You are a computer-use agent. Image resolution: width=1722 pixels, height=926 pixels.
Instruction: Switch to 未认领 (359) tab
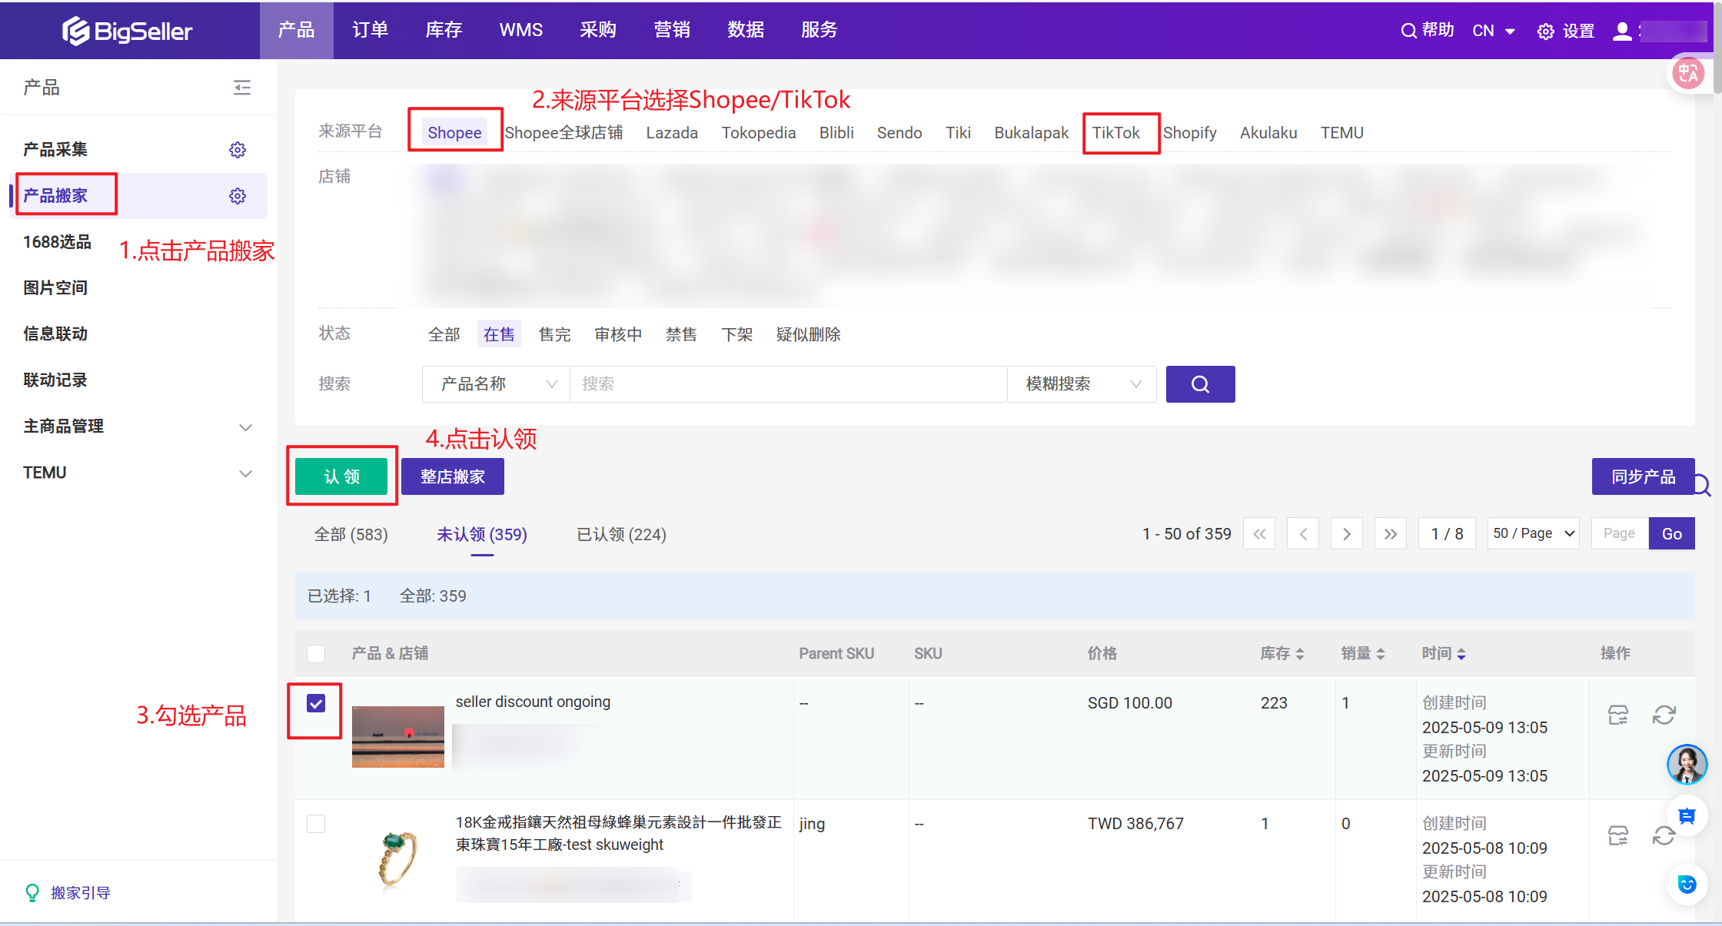(482, 534)
